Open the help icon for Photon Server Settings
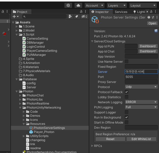The image size is (159, 153). tap(149, 17)
